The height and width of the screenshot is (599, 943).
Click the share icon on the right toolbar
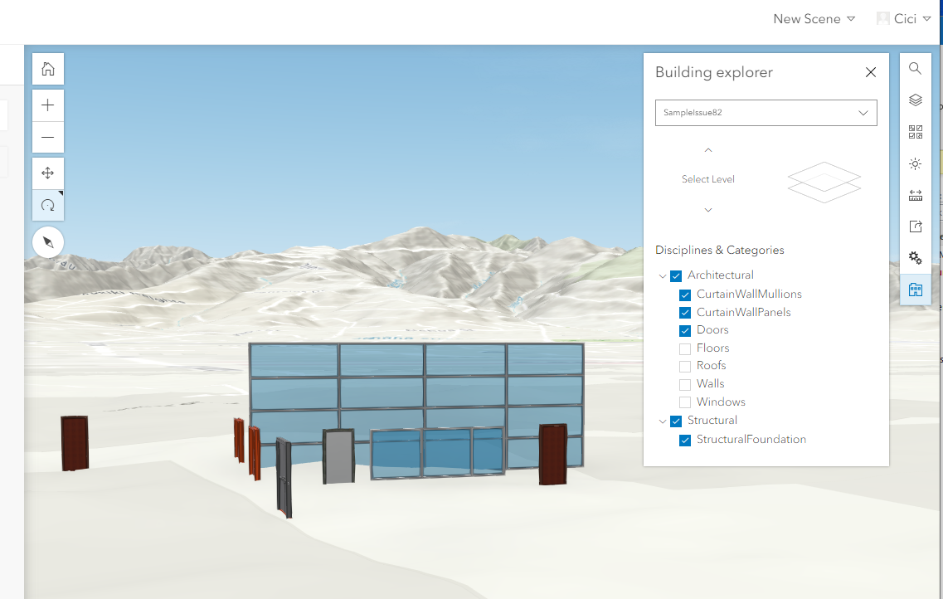tap(915, 226)
